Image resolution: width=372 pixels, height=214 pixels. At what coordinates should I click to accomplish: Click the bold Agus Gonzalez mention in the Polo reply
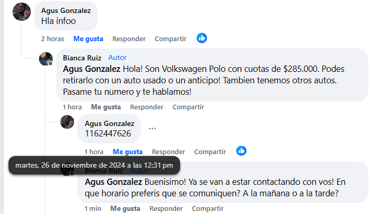coord(92,69)
